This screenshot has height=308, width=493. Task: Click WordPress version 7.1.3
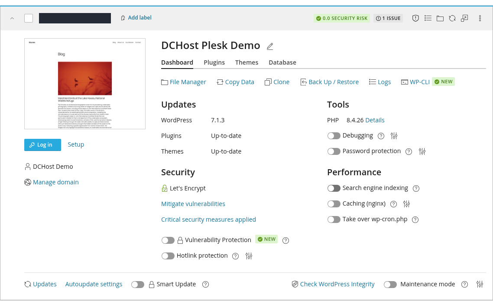pos(217,120)
